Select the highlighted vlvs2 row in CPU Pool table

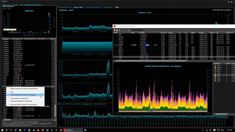pos(174,57)
